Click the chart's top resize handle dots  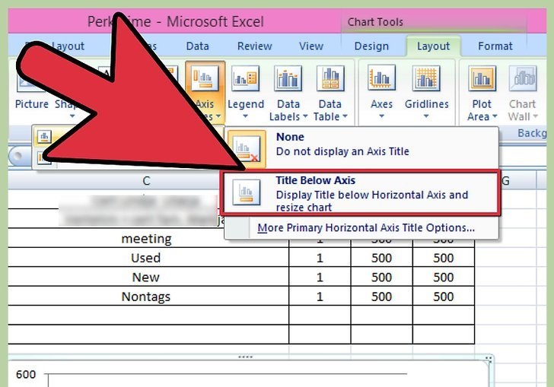click(x=245, y=357)
